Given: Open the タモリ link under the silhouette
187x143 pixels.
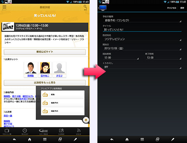Looking at the screenshot, I should coord(59,76).
